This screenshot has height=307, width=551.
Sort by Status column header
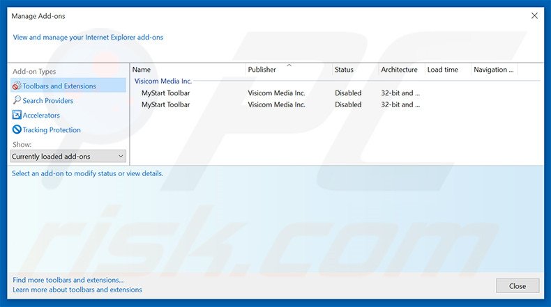(x=354, y=70)
